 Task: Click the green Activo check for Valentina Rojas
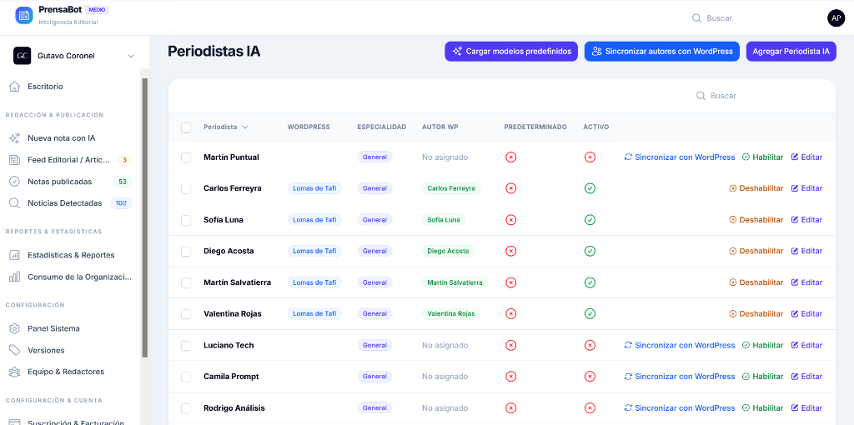pos(590,313)
